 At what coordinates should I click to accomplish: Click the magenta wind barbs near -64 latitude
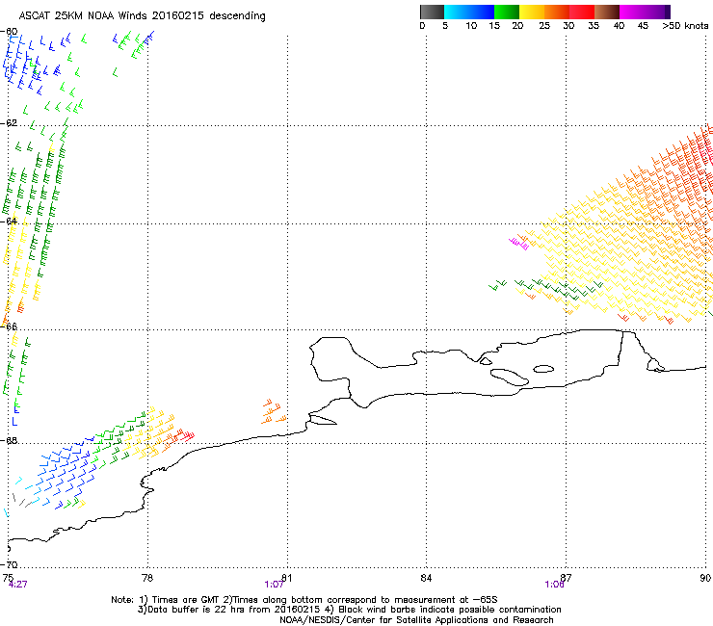[518, 244]
